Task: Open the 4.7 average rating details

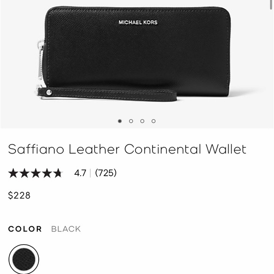Action: point(80,173)
